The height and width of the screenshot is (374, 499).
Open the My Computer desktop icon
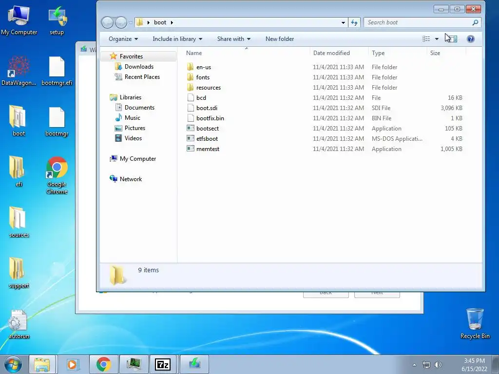point(19,20)
